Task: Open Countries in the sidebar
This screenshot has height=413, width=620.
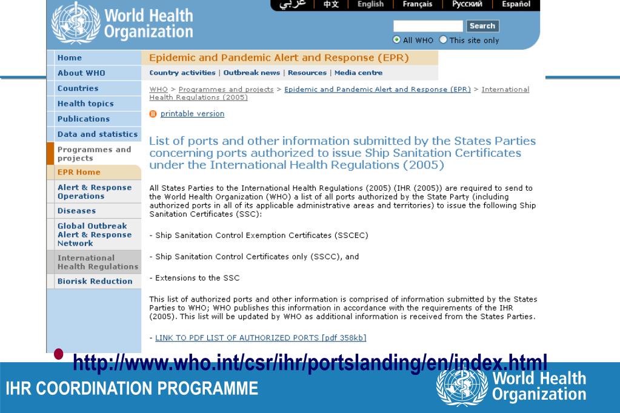Action: tap(94, 88)
